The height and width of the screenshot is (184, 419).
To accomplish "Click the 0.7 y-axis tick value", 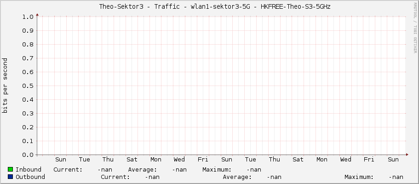I will 28,58.
